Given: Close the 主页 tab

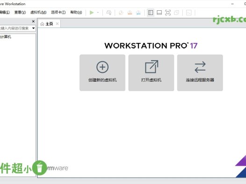Looking at the screenshot, I should pyautogui.click(x=57, y=24).
